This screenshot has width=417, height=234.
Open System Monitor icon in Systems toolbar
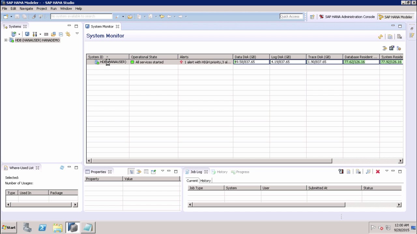(x=27, y=34)
